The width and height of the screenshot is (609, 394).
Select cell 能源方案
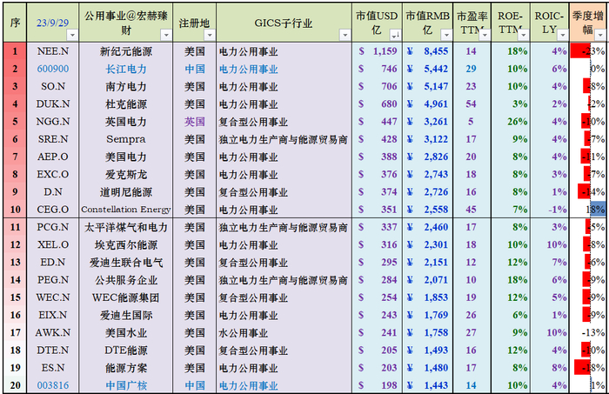[x=126, y=368]
